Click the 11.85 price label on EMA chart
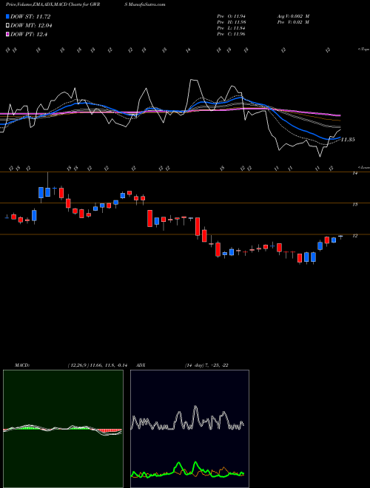The image size is (370, 488). coord(348,140)
